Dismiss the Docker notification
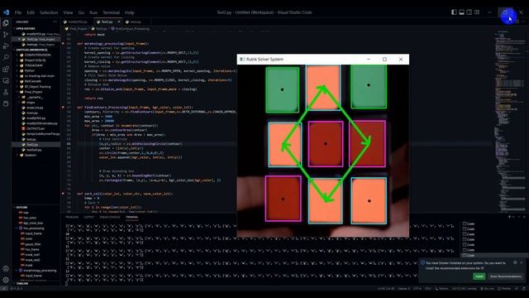The width and height of the screenshot is (529, 298). point(522,262)
